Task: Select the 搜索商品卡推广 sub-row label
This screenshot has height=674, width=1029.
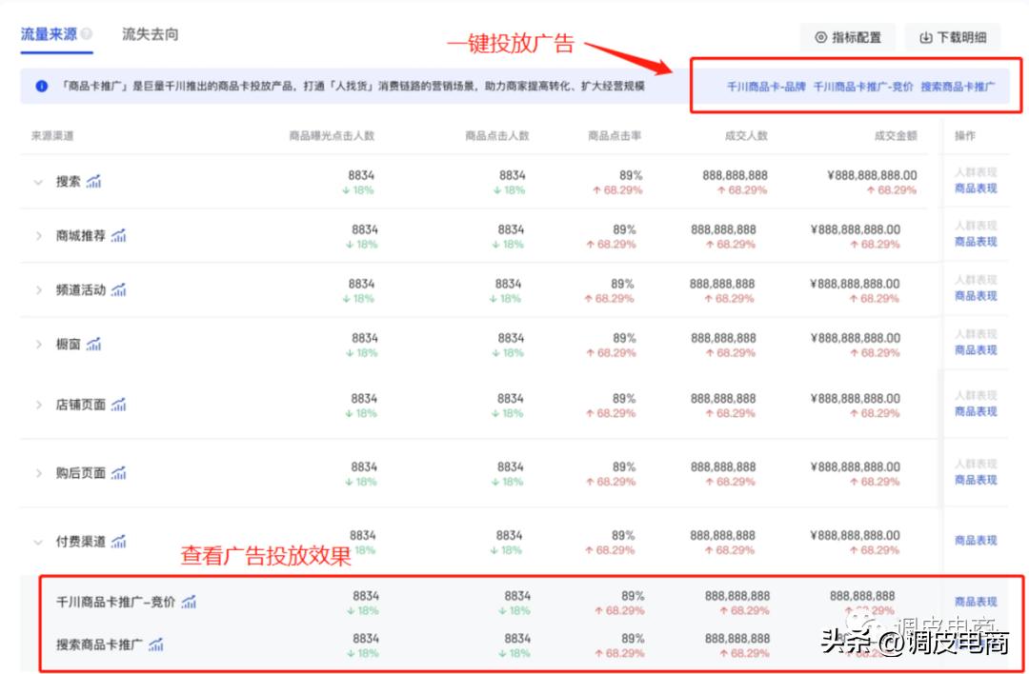Action: [x=99, y=645]
